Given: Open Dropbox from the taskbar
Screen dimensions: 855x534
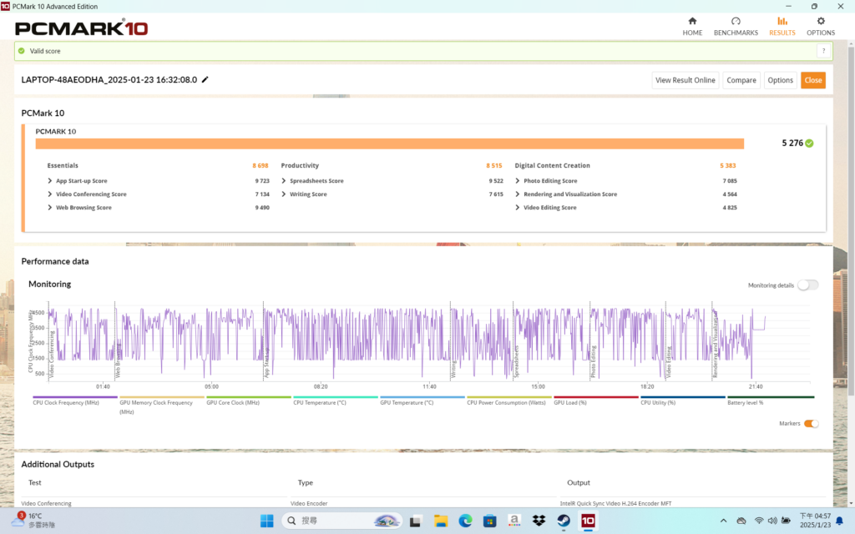Looking at the screenshot, I should pyautogui.click(x=539, y=521).
